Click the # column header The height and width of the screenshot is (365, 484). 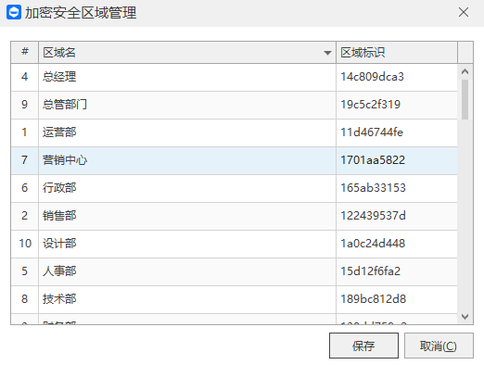[x=25, y=53]
